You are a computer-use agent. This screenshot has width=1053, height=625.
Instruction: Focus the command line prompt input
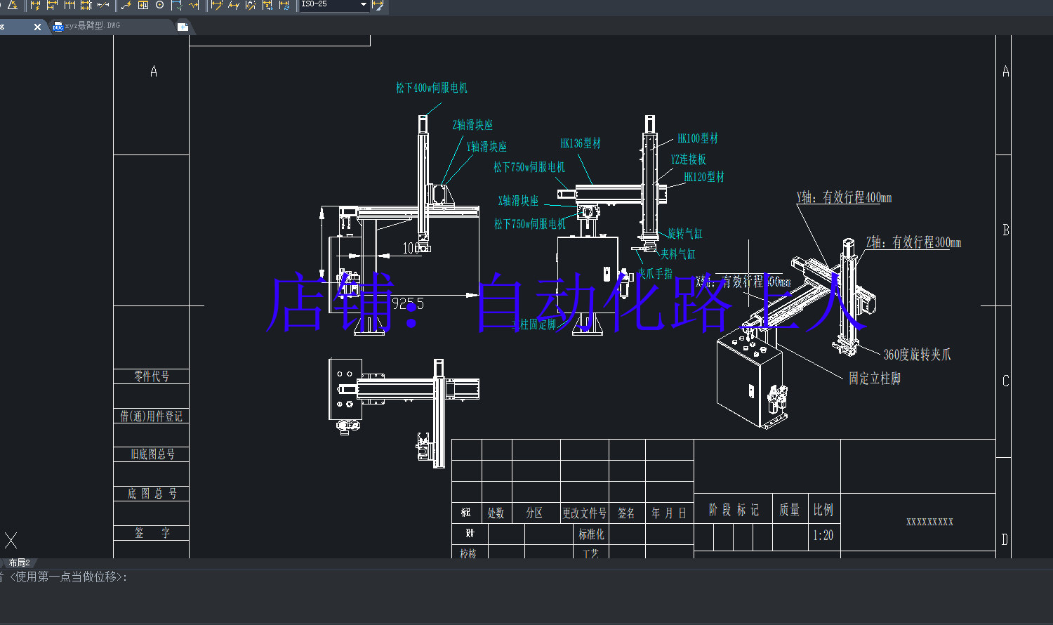coord(526,577)
